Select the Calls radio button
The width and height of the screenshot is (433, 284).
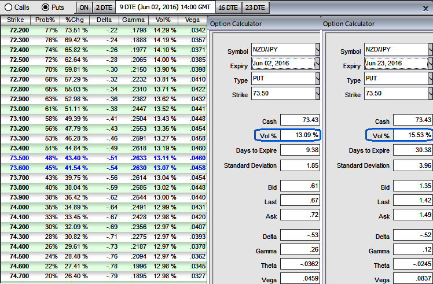(x=8, y=8)
